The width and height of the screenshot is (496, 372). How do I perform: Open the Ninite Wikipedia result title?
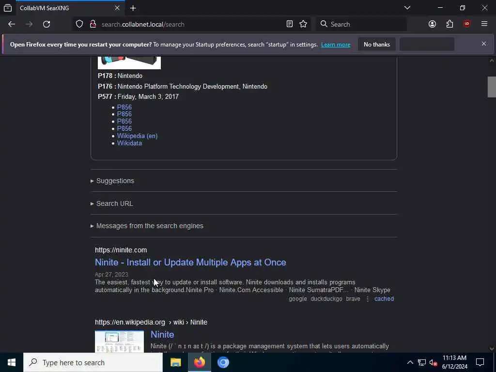pyautogui.click(x=162, y=334)
